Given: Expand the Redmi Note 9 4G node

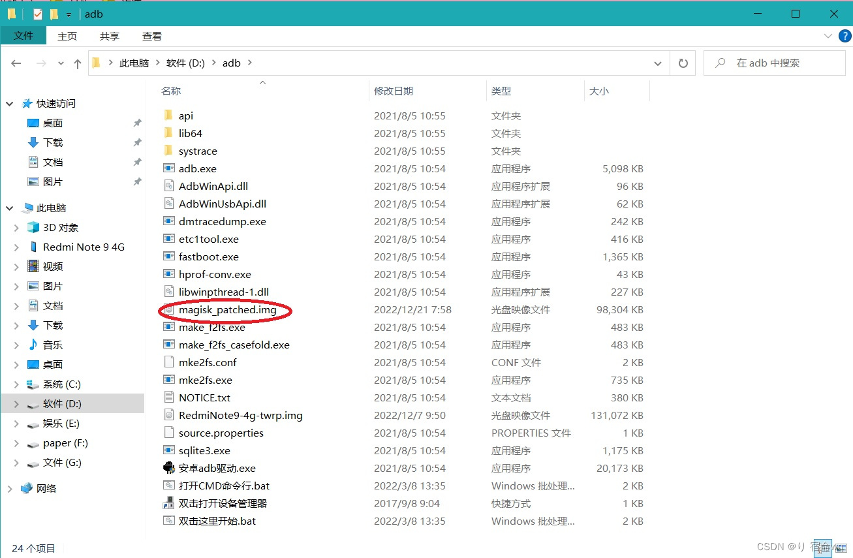Looking at the screenshot, I should point(17,247).
